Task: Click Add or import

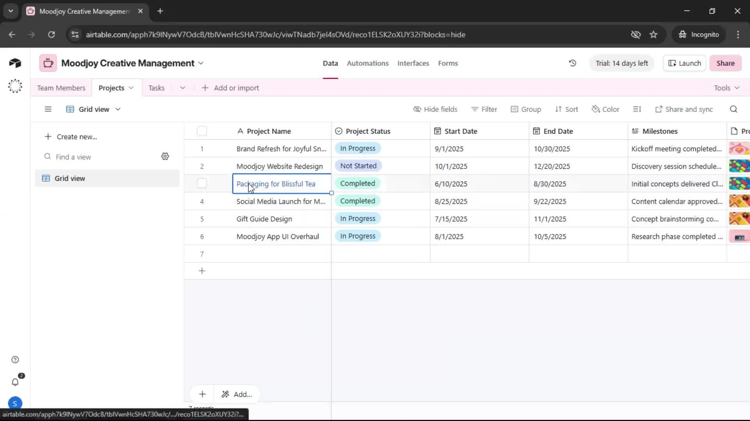Action: click(230, 88)
